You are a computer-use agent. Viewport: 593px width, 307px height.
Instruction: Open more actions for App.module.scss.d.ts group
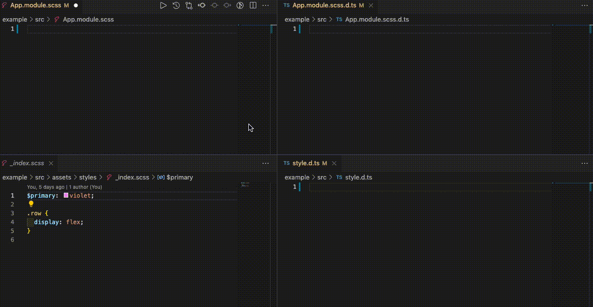tap(584, 5)
